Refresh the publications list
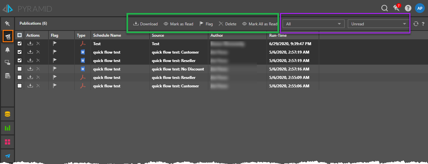Viewport: 428px width, 164px height. (x=416, y=24)
